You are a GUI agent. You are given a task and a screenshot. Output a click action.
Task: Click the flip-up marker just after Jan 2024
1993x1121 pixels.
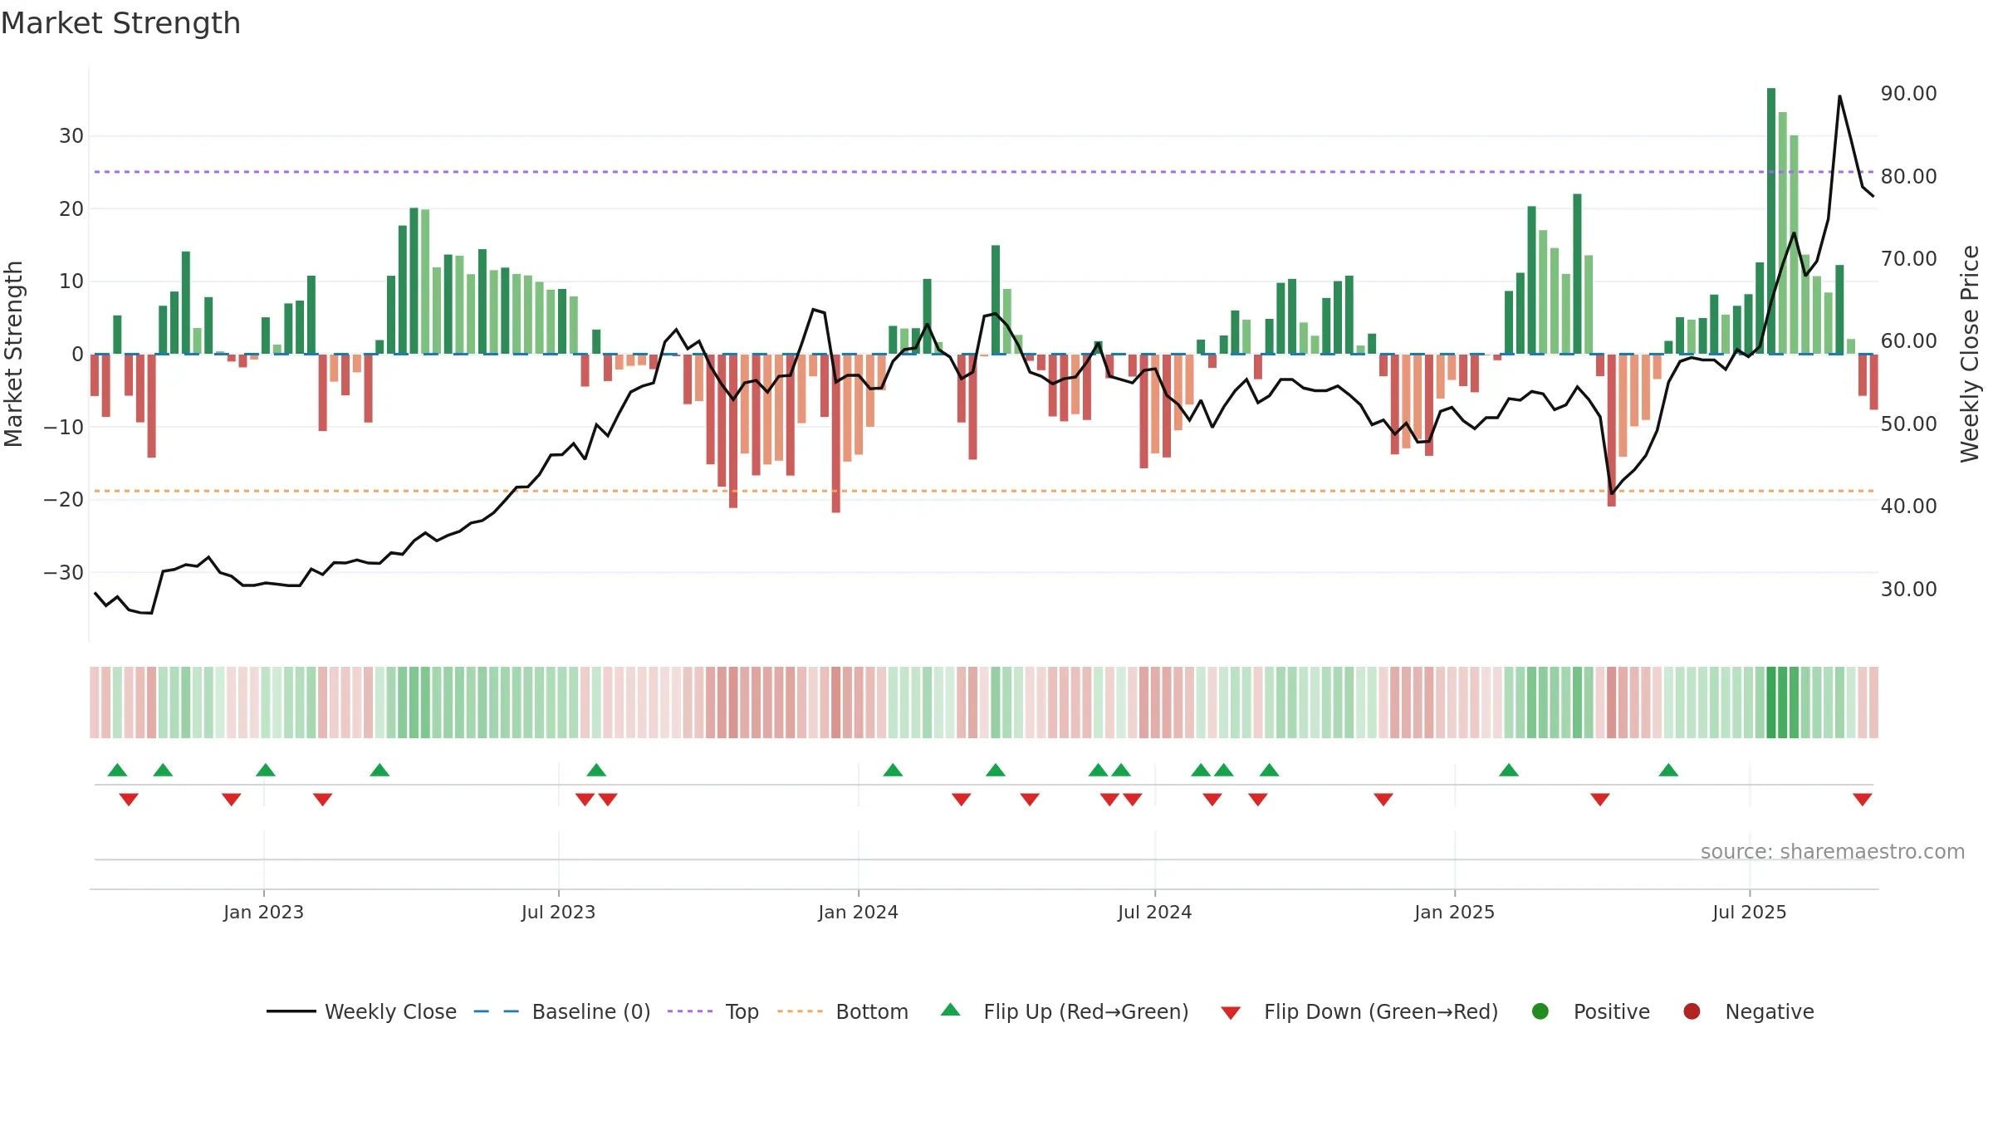[893, 770]
